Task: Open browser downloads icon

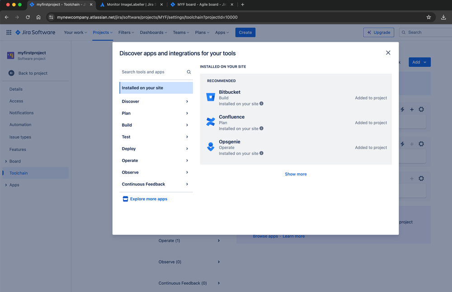Action: point(443,17)
